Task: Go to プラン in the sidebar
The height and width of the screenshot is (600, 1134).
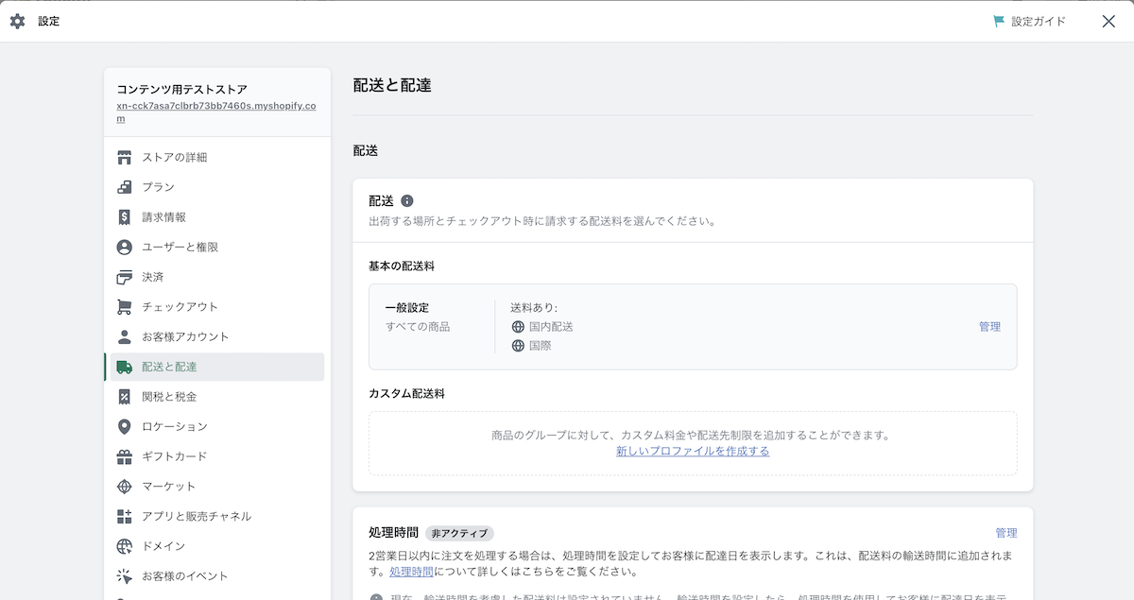Action: (x=217, y=187)
